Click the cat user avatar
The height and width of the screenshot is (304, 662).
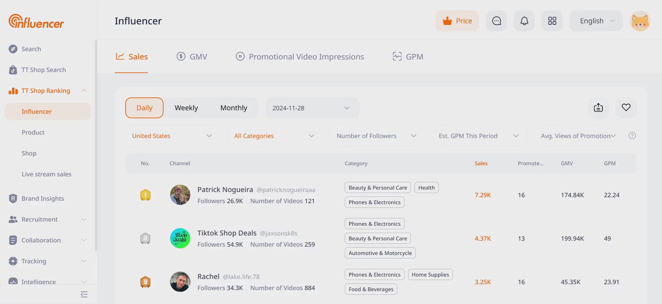tap(640, 21)
